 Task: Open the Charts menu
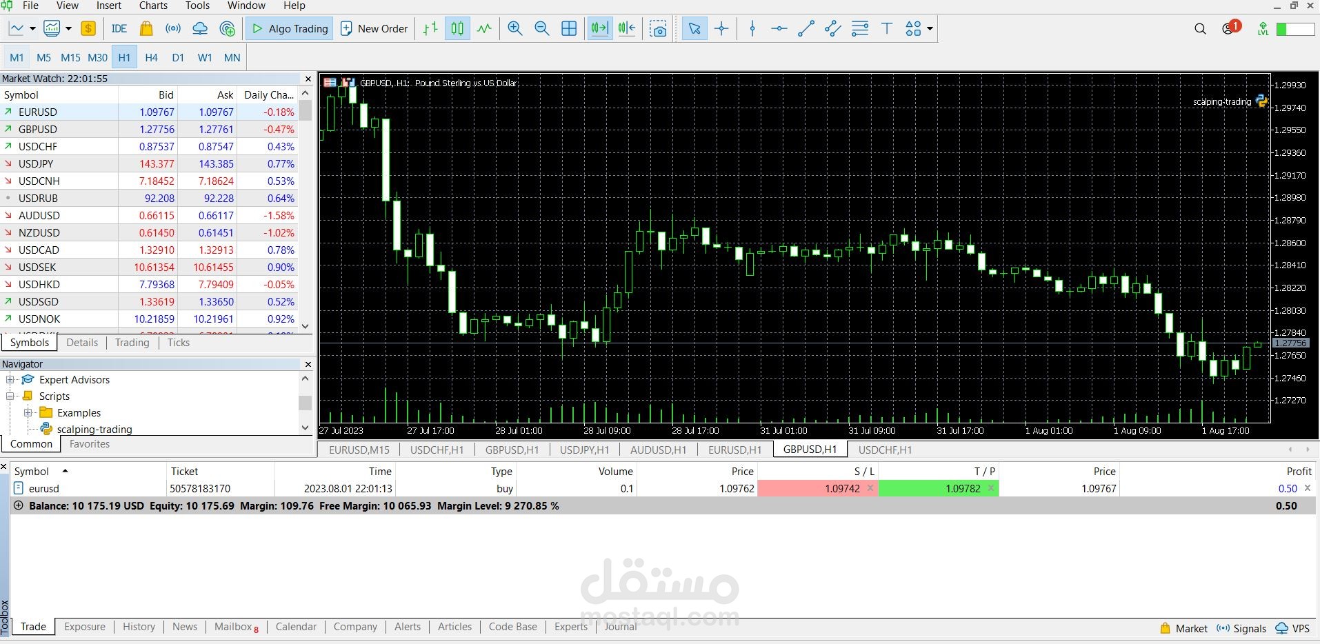153,6
